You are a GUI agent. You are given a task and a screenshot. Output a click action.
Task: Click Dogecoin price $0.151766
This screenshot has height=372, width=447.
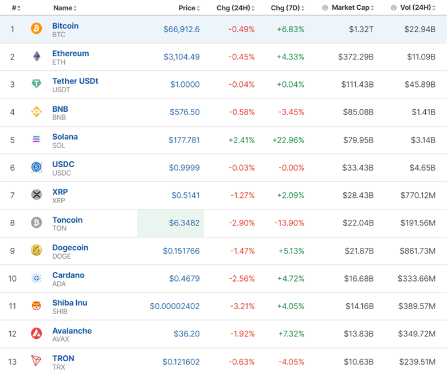(181, 251)
